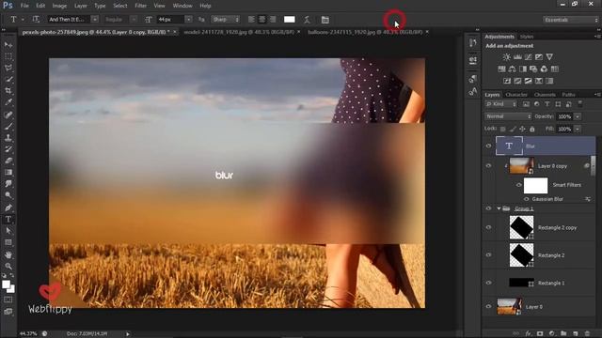This screenshot has height=338, width=602.
Task: Add a Vibrance adjustment
Action: coord(549,57)
